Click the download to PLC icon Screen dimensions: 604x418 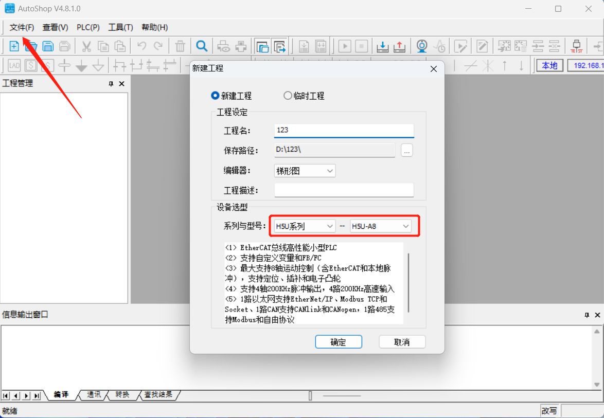[x=382, y=46]
